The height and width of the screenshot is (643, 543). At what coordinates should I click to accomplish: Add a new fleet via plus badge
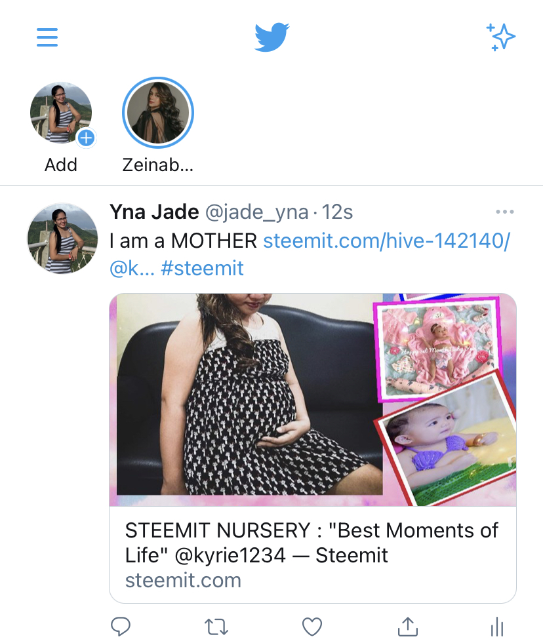[x=86, y=138]
